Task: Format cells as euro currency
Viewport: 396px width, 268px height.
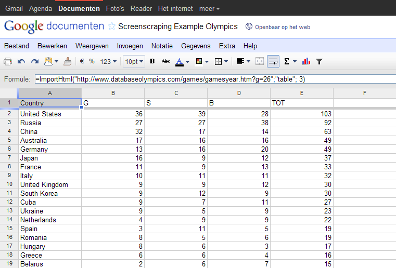Action: pyautogui.click(x=82, y=61)
